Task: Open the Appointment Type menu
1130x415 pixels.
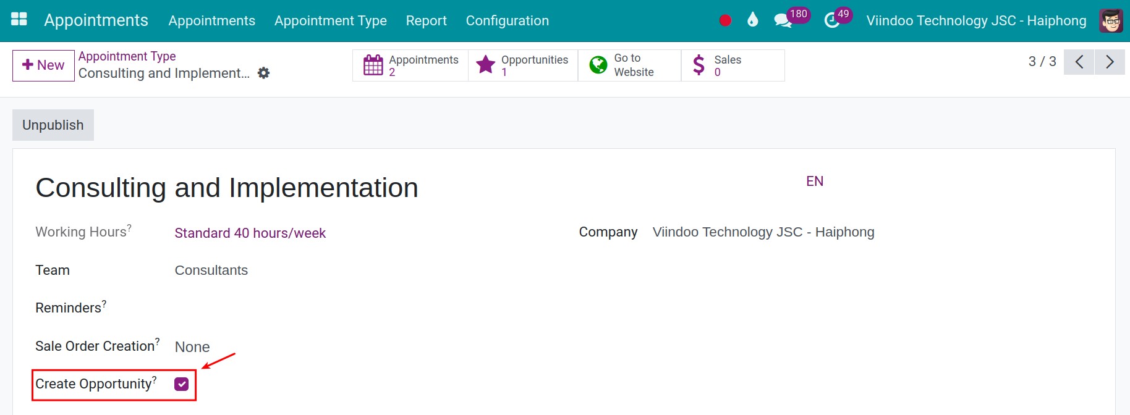Action: coord(331,20)
